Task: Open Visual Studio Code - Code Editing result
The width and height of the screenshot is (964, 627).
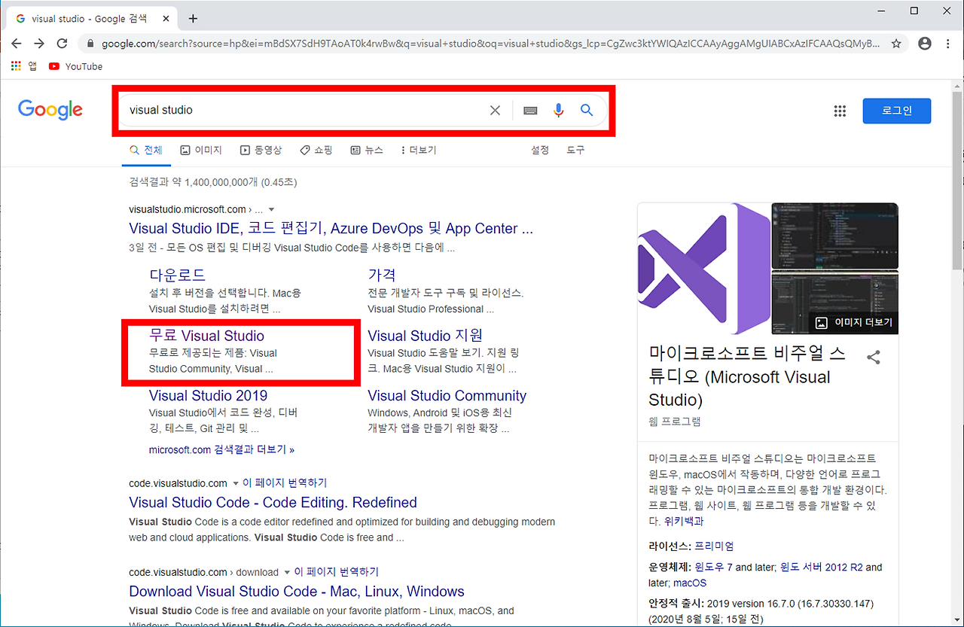Action: pos(273,502)
